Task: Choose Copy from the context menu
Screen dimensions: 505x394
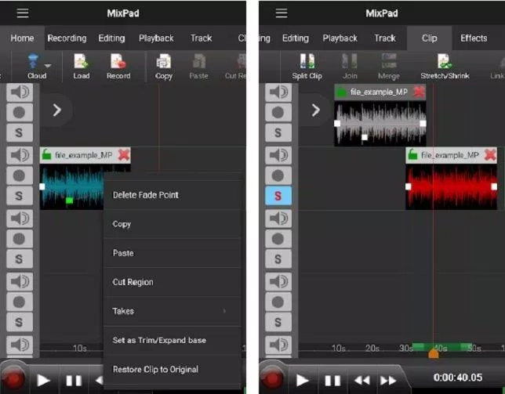Action: click(173, 224)
